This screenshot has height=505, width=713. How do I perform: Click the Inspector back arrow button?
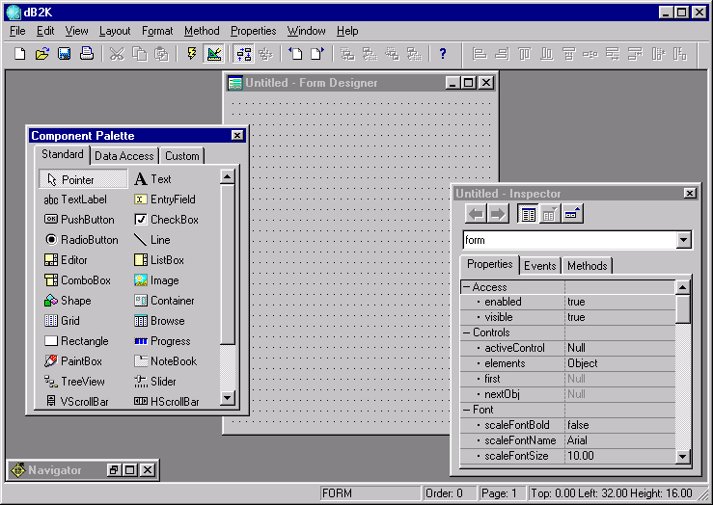tap(476, 214)
